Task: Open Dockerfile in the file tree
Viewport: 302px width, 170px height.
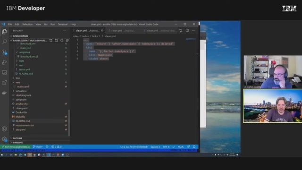Action: coord(21,112)
